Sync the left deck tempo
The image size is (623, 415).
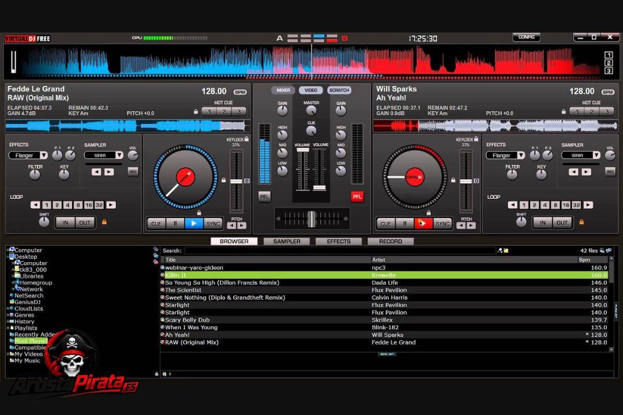[213, 224]
